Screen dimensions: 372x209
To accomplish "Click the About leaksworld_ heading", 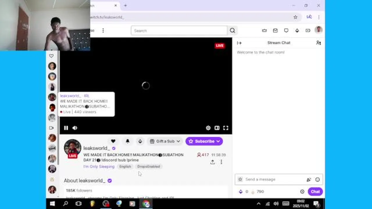I will pyautogui.click(x=85, y=181).
